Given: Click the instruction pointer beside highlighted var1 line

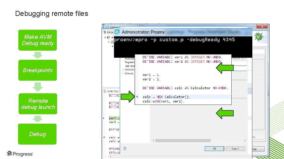Looking at the screenshot, I should coord(104,118).
